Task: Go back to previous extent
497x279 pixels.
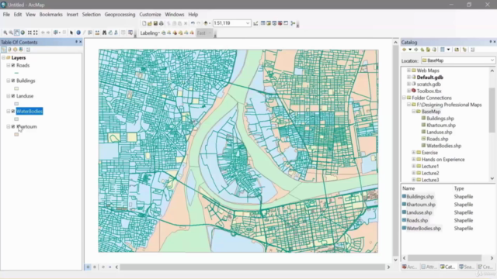Action: click(43, 33)
